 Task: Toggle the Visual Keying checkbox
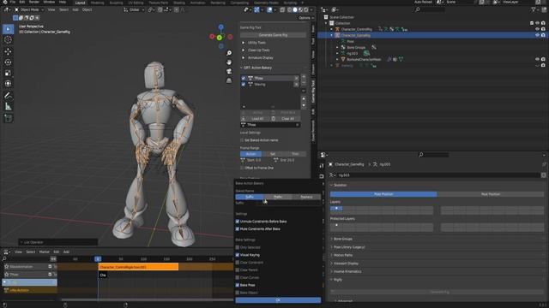238,255
